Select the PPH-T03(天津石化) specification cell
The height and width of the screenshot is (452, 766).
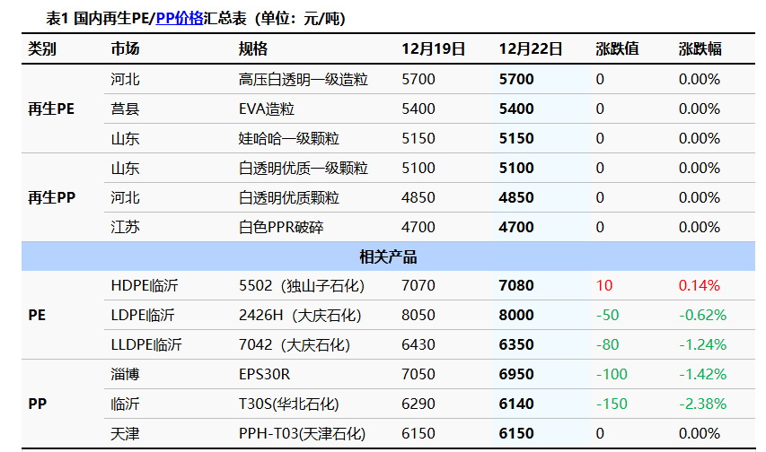[303, 434]
